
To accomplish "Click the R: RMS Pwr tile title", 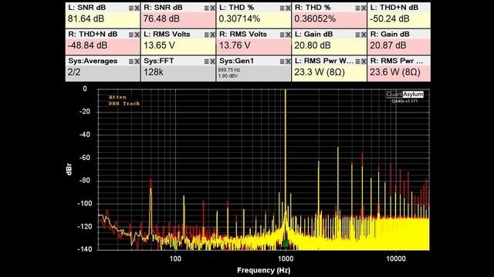I will (x=397, y=61).
